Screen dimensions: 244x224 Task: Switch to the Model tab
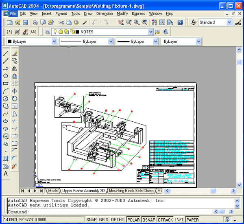53,191
